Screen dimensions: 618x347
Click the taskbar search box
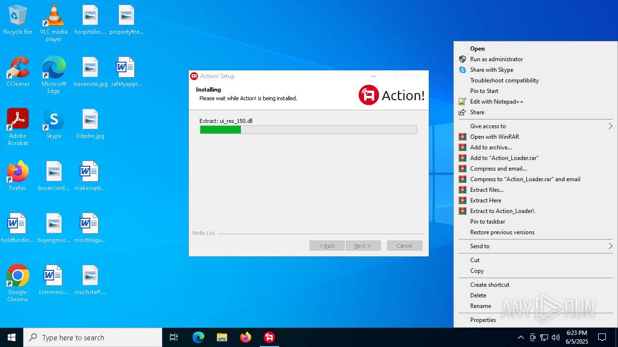[x=93, y=337]
